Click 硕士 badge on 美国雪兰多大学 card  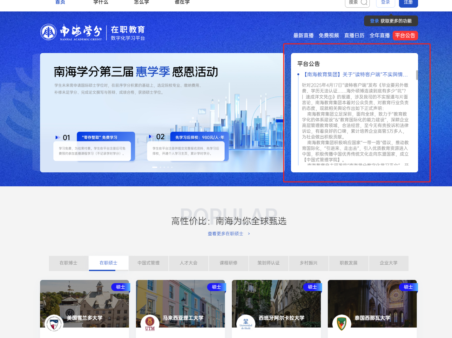click(121, 287)
